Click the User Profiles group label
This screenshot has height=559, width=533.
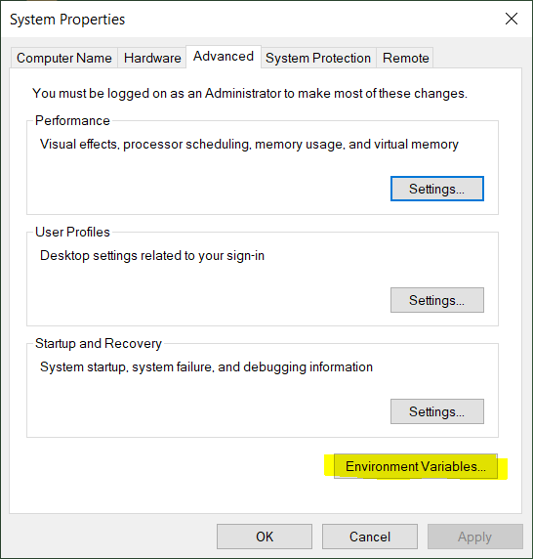tap(72, 232)
